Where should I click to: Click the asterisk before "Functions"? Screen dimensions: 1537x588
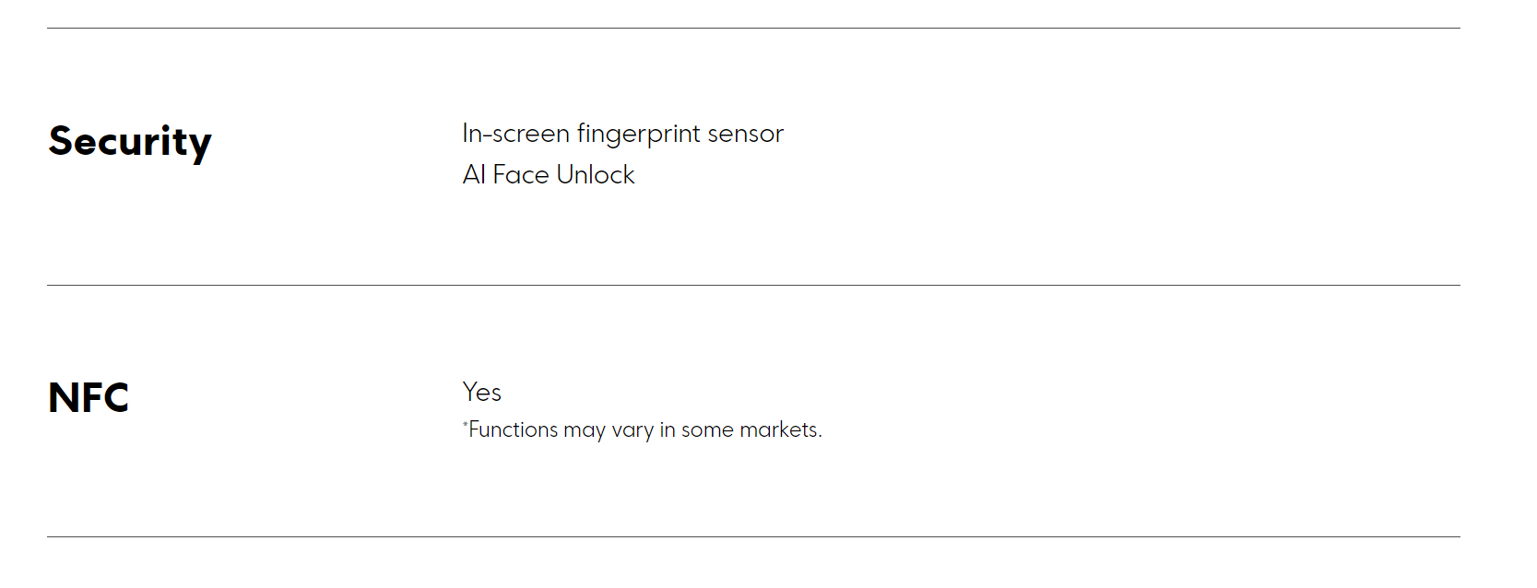click(465, 425)
